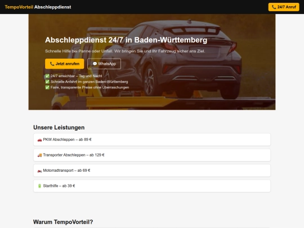Click the battery icon next to Starthilfe
The image size is (304, 228).
tap(39, 186)
